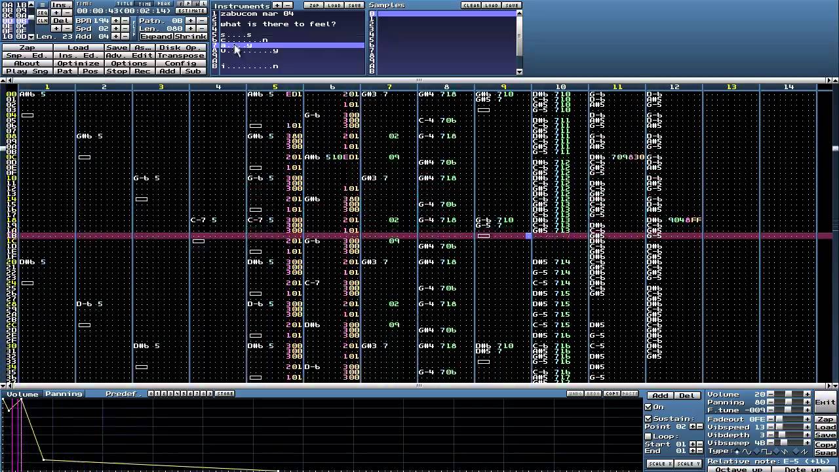The image size is (839, 472).
Task: Click the Samples CLEAR button
Action: point(471,5)
